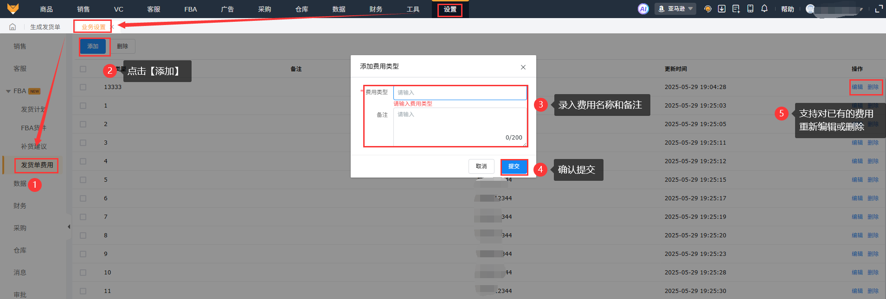886x299 pixels.
Task: Open 财务 in the left sidebar
Action: (x=20, y=206)
